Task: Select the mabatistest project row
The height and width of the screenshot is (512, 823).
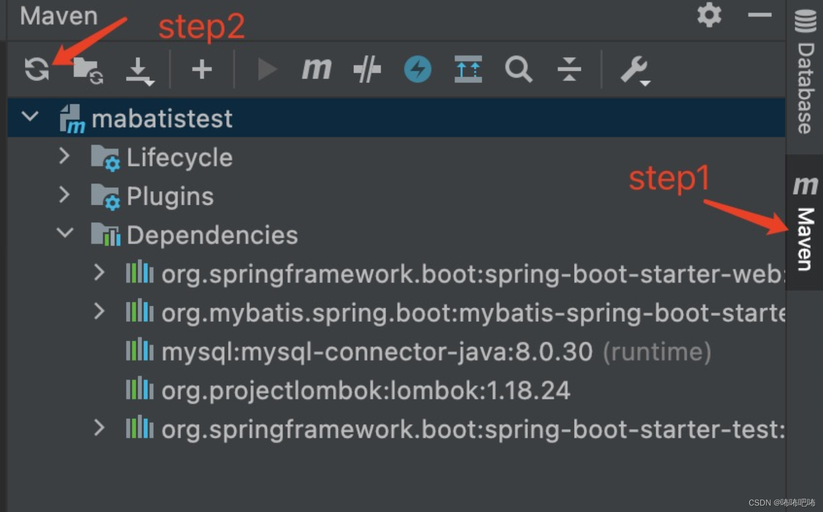Action: (396, 118)
